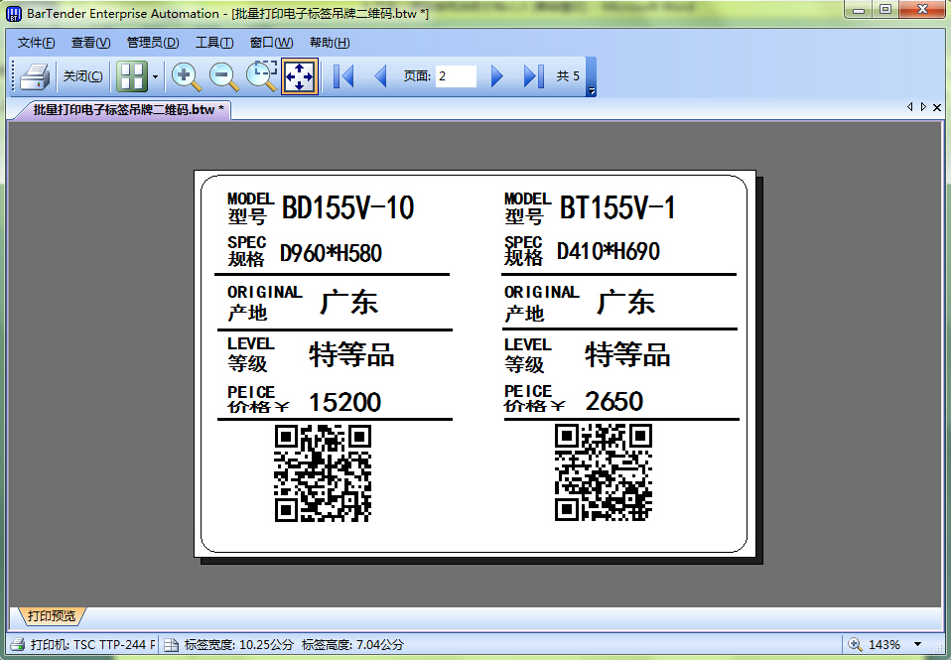Open the 窗口(W) menu
This screenshot has height=660, width=951.
coord(271,43)
